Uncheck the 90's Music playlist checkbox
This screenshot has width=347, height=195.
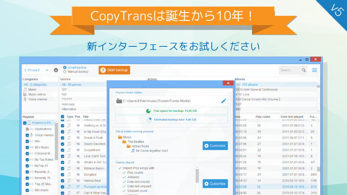point(27,147)
